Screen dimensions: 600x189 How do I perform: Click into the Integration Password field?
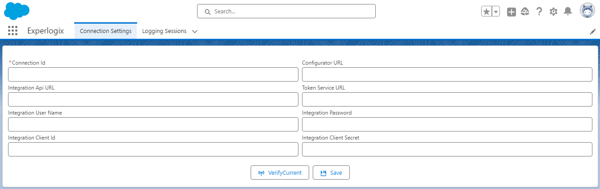click(x=447, y=124)
